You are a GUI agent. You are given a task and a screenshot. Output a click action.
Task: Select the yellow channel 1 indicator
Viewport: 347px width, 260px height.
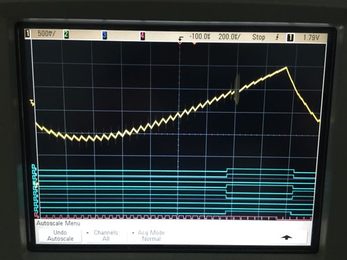pyautogui.click(x=27, y=35)
